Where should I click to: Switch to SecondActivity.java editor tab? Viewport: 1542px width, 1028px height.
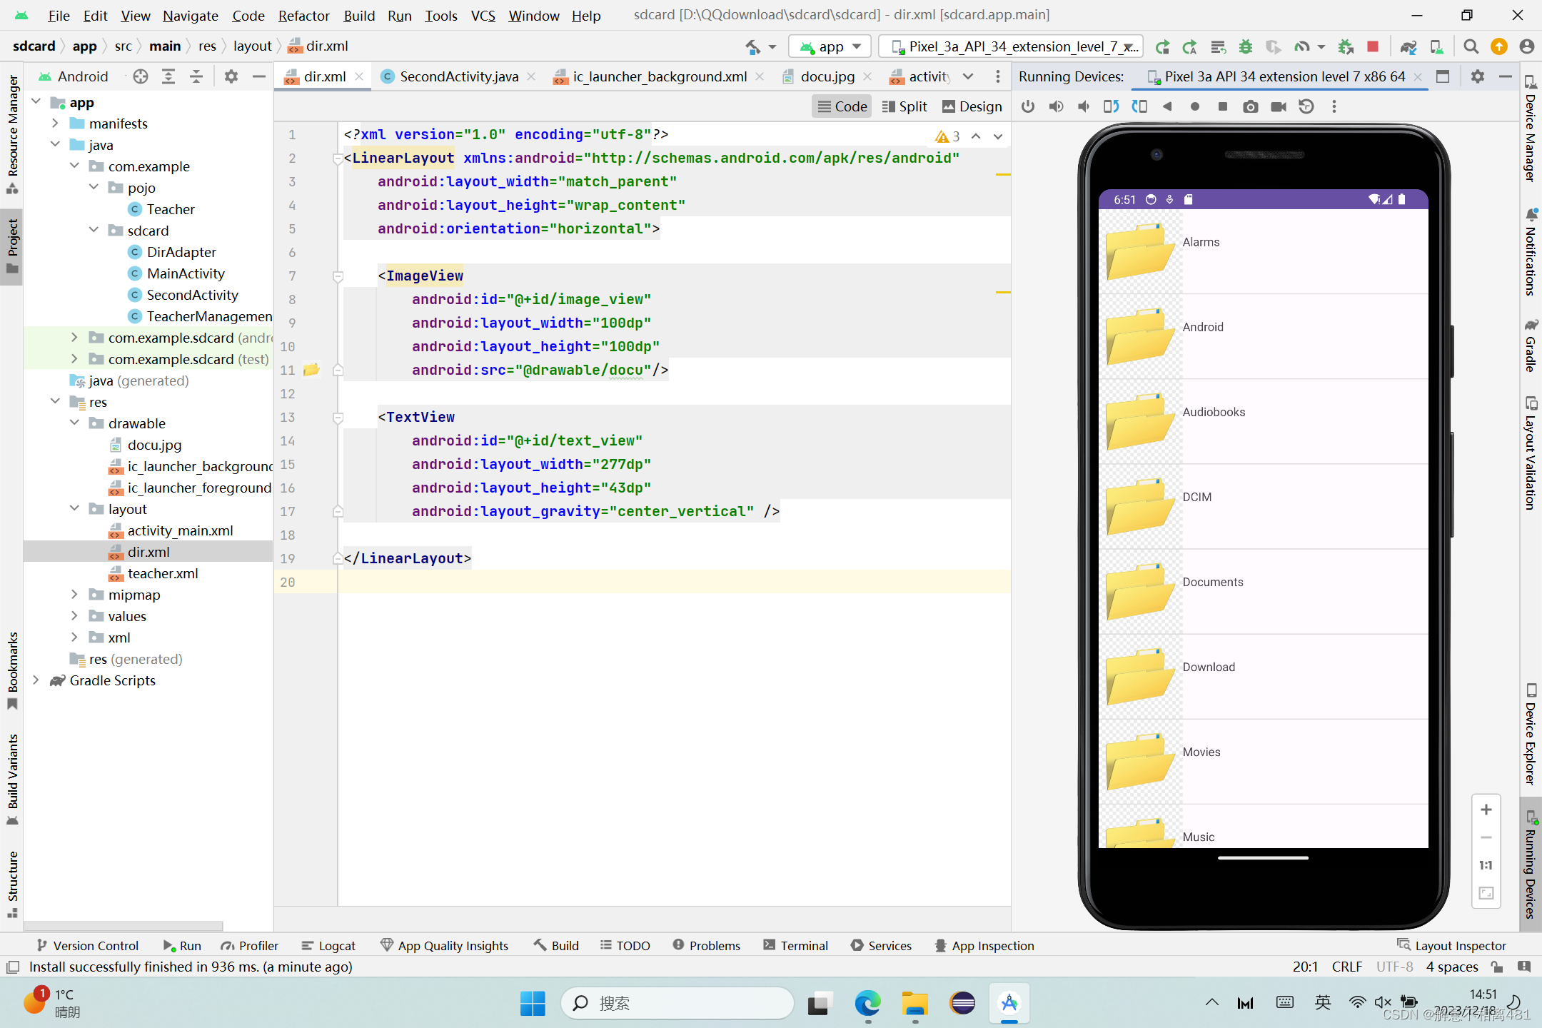pos(458,76)
